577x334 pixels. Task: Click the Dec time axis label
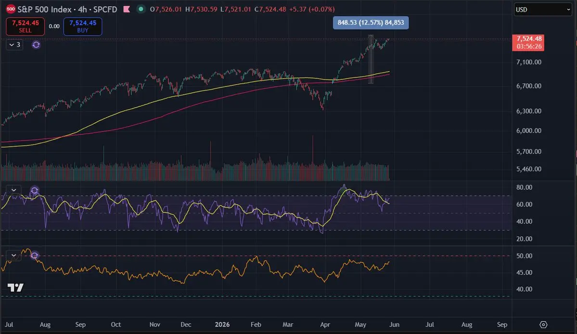click(x=186, y=324)
